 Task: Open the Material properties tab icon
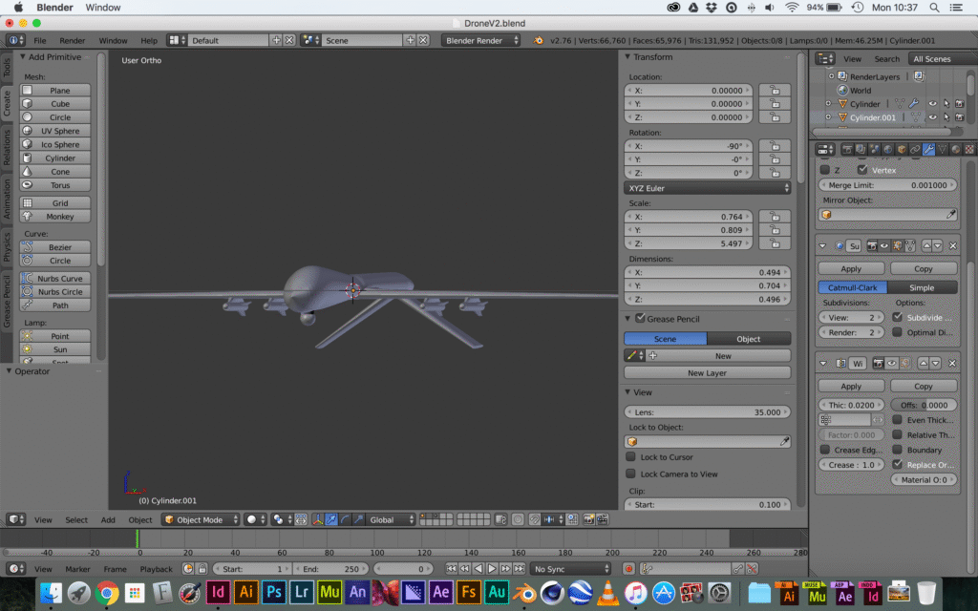coord(955,149)
